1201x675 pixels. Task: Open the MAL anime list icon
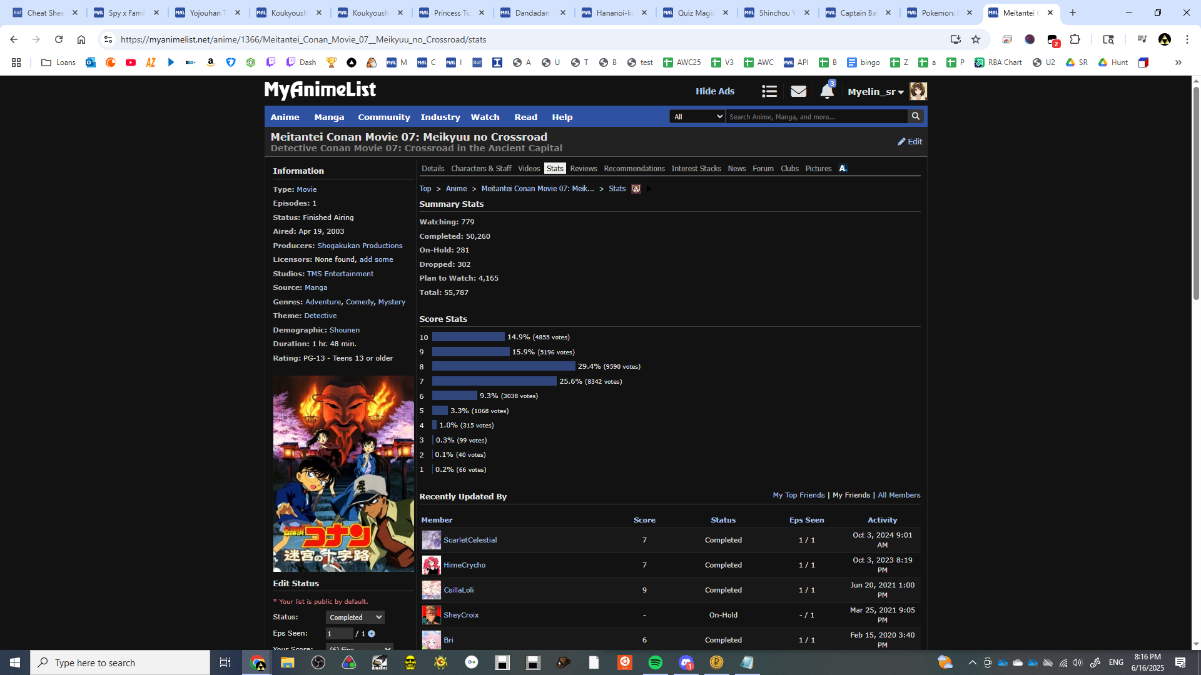click(769, 91)
